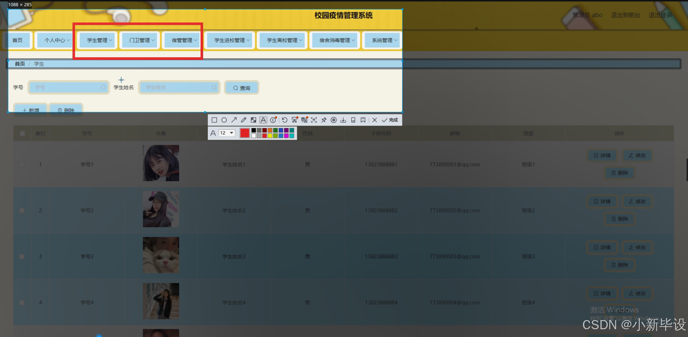Screen dimensions: 688x337
Task: Open the font size 12 dropdown
Action: pyautogui.click(x=227, y=133)
